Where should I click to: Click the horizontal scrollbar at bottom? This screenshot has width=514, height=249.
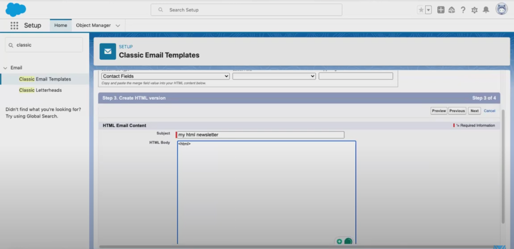point(297,246)
